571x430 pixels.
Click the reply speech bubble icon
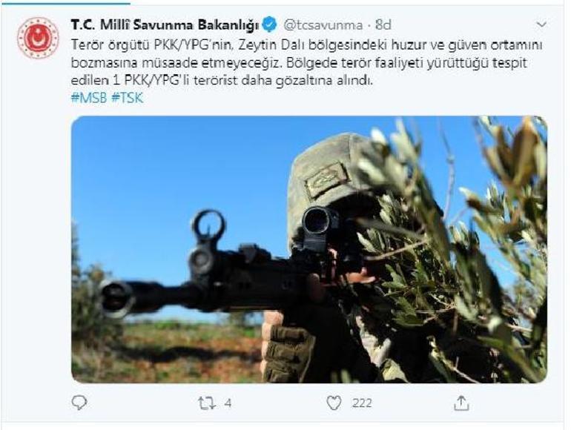79,403
